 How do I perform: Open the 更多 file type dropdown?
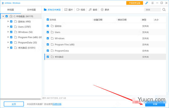click(105, 10)
